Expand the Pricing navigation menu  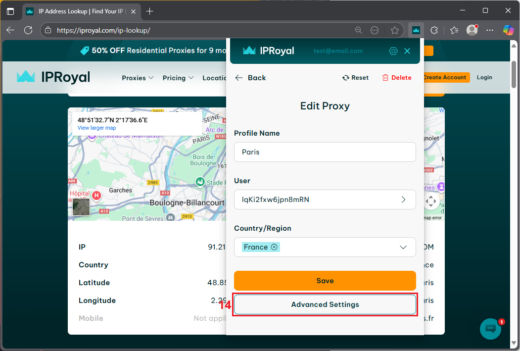178,78
